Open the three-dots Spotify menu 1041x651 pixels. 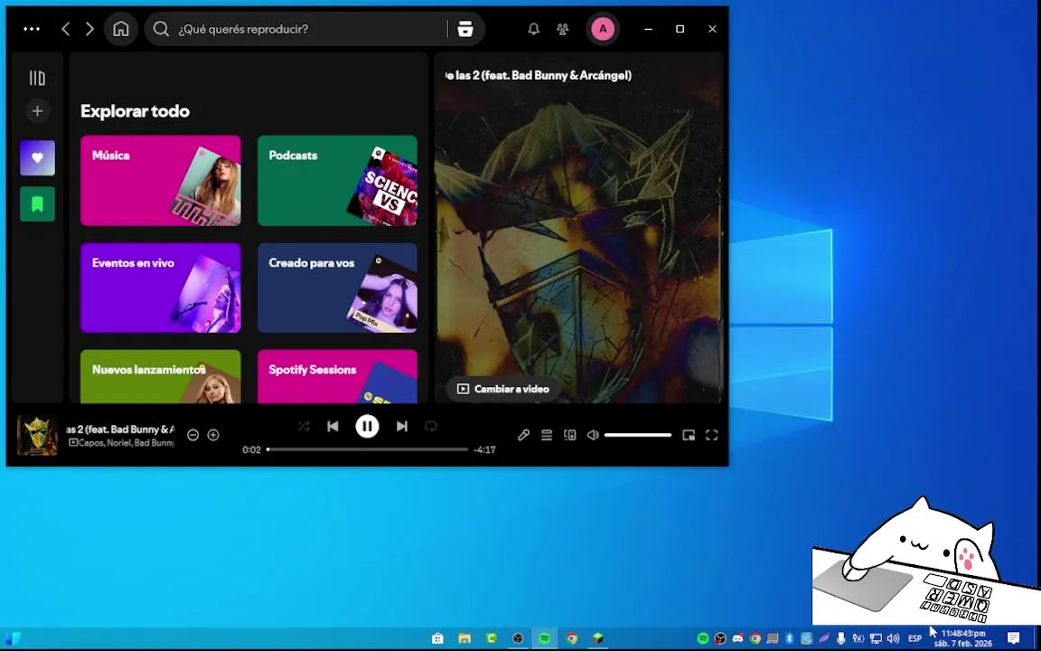click(32, 29)
